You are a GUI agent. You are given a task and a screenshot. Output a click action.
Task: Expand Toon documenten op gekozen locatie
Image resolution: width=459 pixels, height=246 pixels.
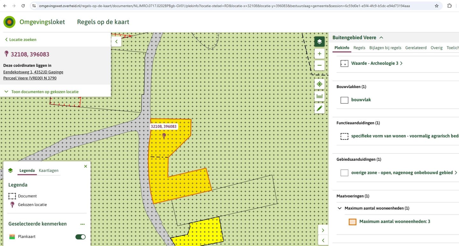tap(41, 92)
